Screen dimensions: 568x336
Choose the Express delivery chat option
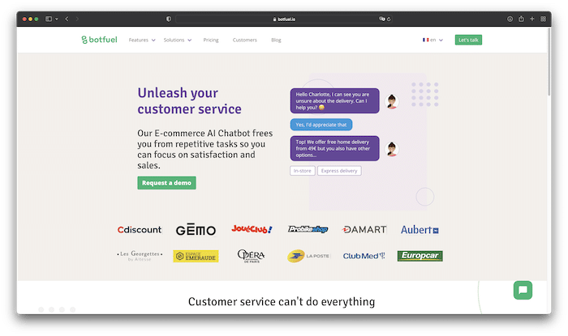point(339,171)
